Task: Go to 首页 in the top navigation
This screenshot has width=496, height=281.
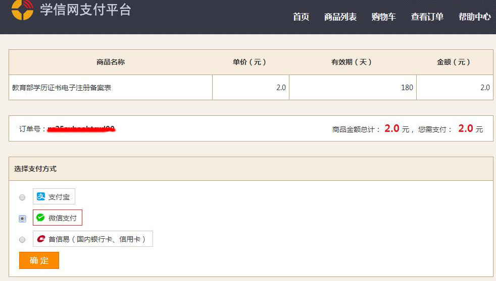Action: [x=301, y=17]
